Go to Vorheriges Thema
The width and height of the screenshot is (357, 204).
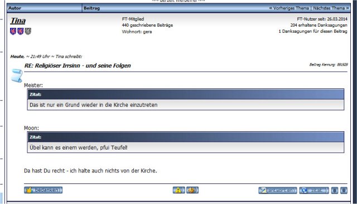289,8
